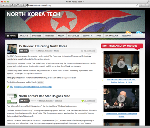
Task: Open the iCloud tabs cloud icon
Action: 18,5
